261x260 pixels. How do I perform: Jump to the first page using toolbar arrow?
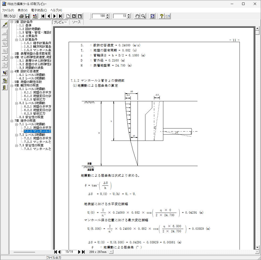43,16
